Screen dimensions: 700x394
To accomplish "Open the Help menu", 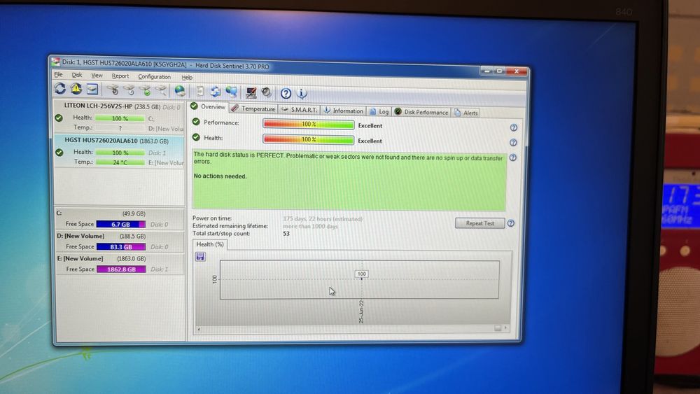I will (x=187, y=77).
